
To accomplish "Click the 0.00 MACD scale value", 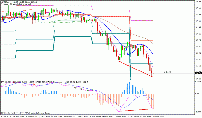I will coord(197,94).
